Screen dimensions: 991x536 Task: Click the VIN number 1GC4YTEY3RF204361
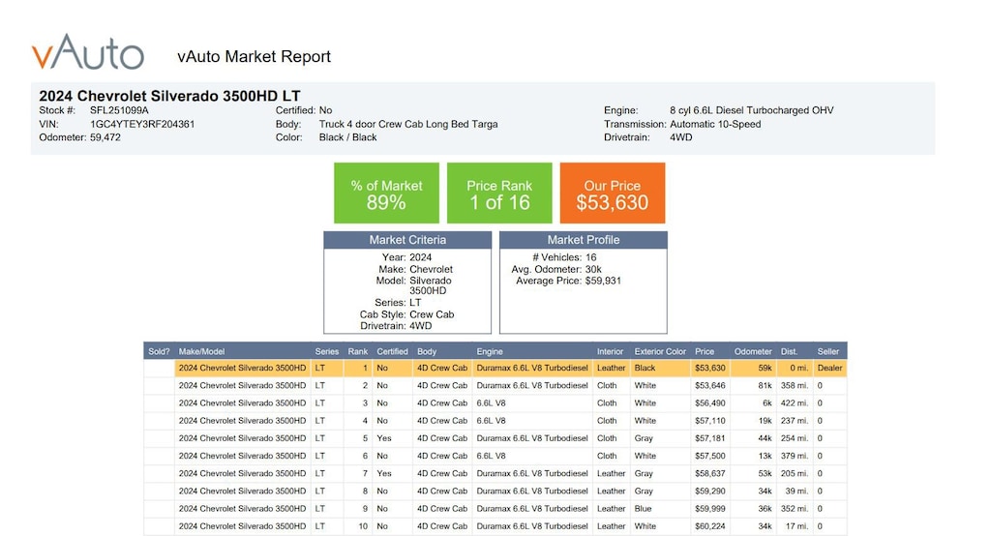tap(142, 124)
